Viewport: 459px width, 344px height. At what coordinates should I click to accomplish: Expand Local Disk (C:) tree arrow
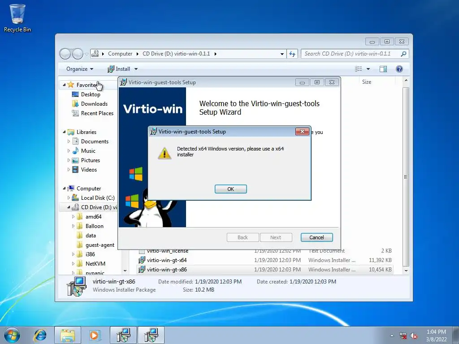pos(69,198)
